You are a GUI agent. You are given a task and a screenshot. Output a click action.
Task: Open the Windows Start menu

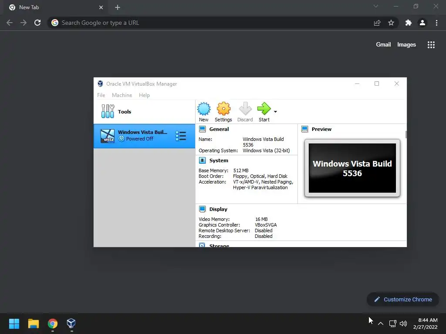tap(14, 324)
